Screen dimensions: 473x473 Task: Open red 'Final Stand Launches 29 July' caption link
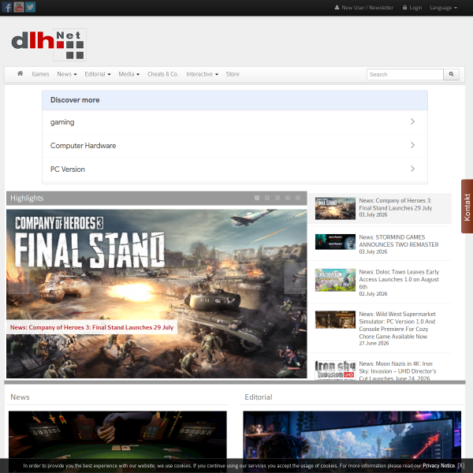tap(91, 327)
